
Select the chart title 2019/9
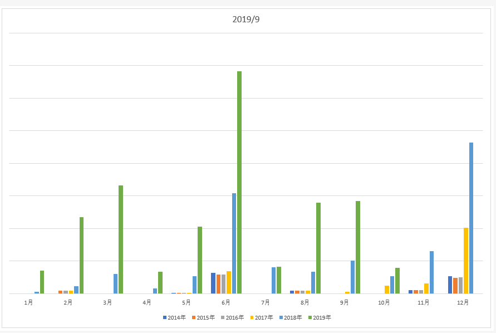pyautogui.click(x=246, y=19)
